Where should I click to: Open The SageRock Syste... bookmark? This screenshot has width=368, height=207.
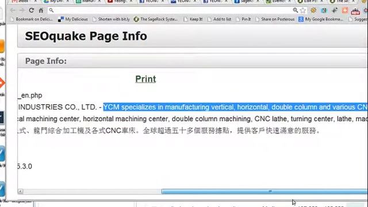(x=156, y=19)
